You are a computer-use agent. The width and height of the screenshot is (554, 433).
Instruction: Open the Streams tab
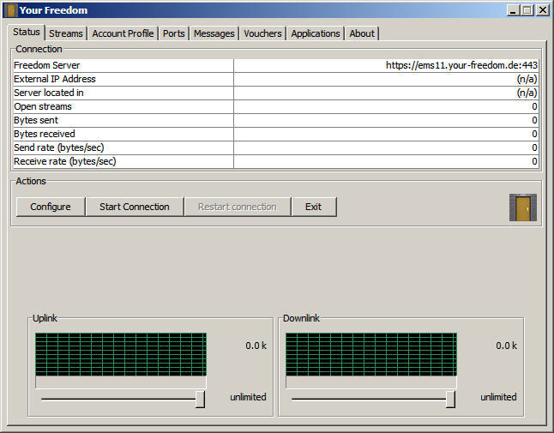[65, 33]
